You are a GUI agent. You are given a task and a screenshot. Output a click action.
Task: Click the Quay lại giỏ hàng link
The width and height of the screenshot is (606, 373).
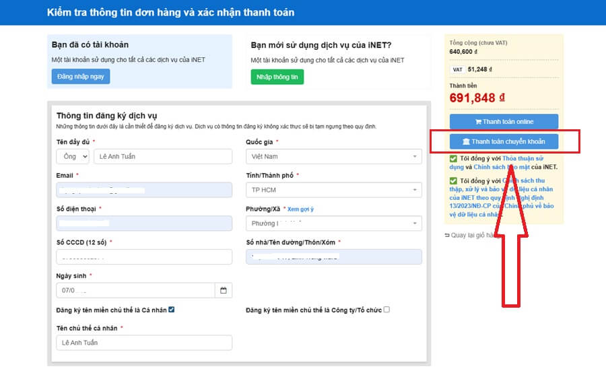point(471,235)
